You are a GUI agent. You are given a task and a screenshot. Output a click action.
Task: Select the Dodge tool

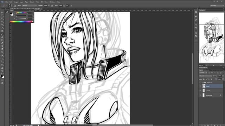click(x=2, y=52)
